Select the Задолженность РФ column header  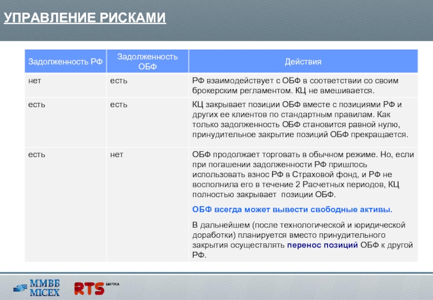coord(65,61)
